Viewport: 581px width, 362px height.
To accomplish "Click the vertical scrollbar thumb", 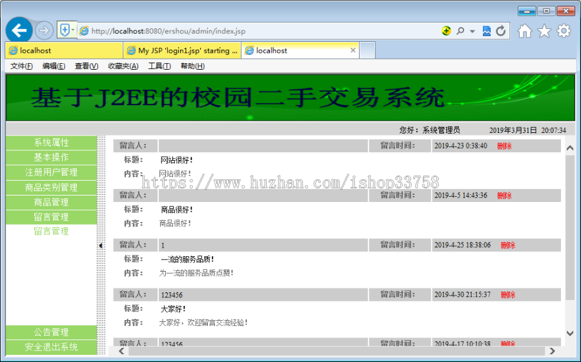I will tap(570, 227).
